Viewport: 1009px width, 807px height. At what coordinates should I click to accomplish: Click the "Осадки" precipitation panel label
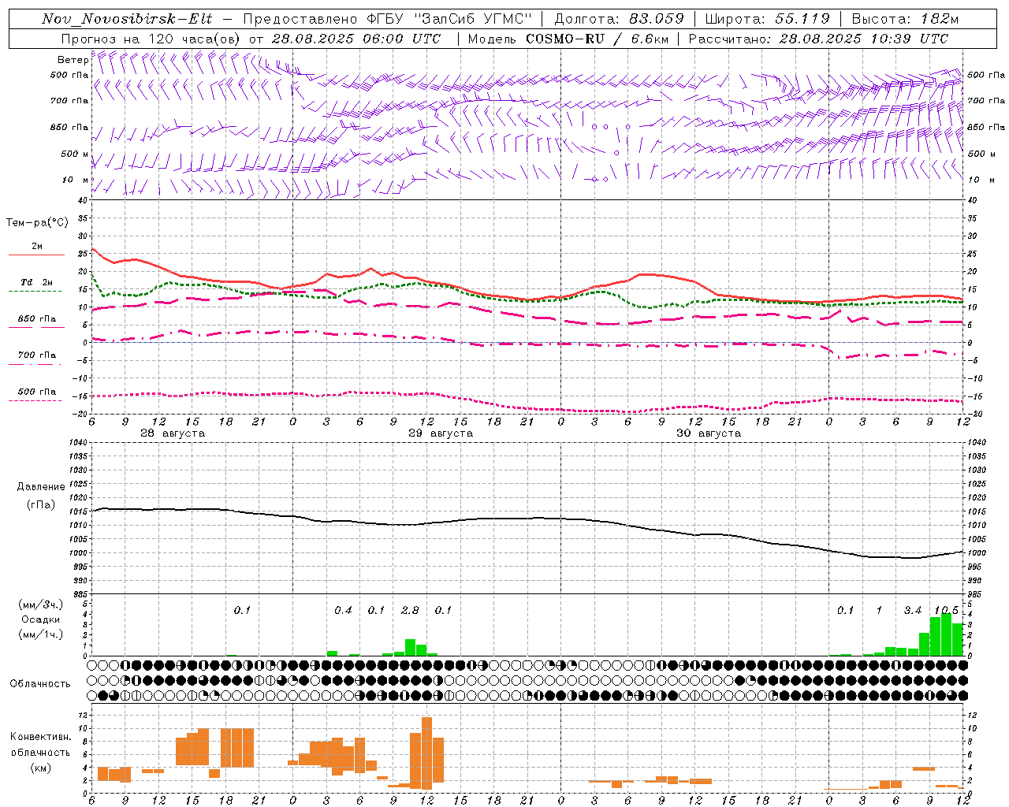tap(40, 619)
